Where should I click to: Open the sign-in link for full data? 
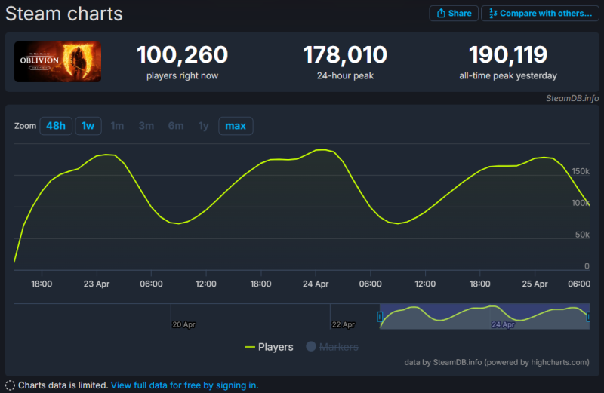point(184,385)
